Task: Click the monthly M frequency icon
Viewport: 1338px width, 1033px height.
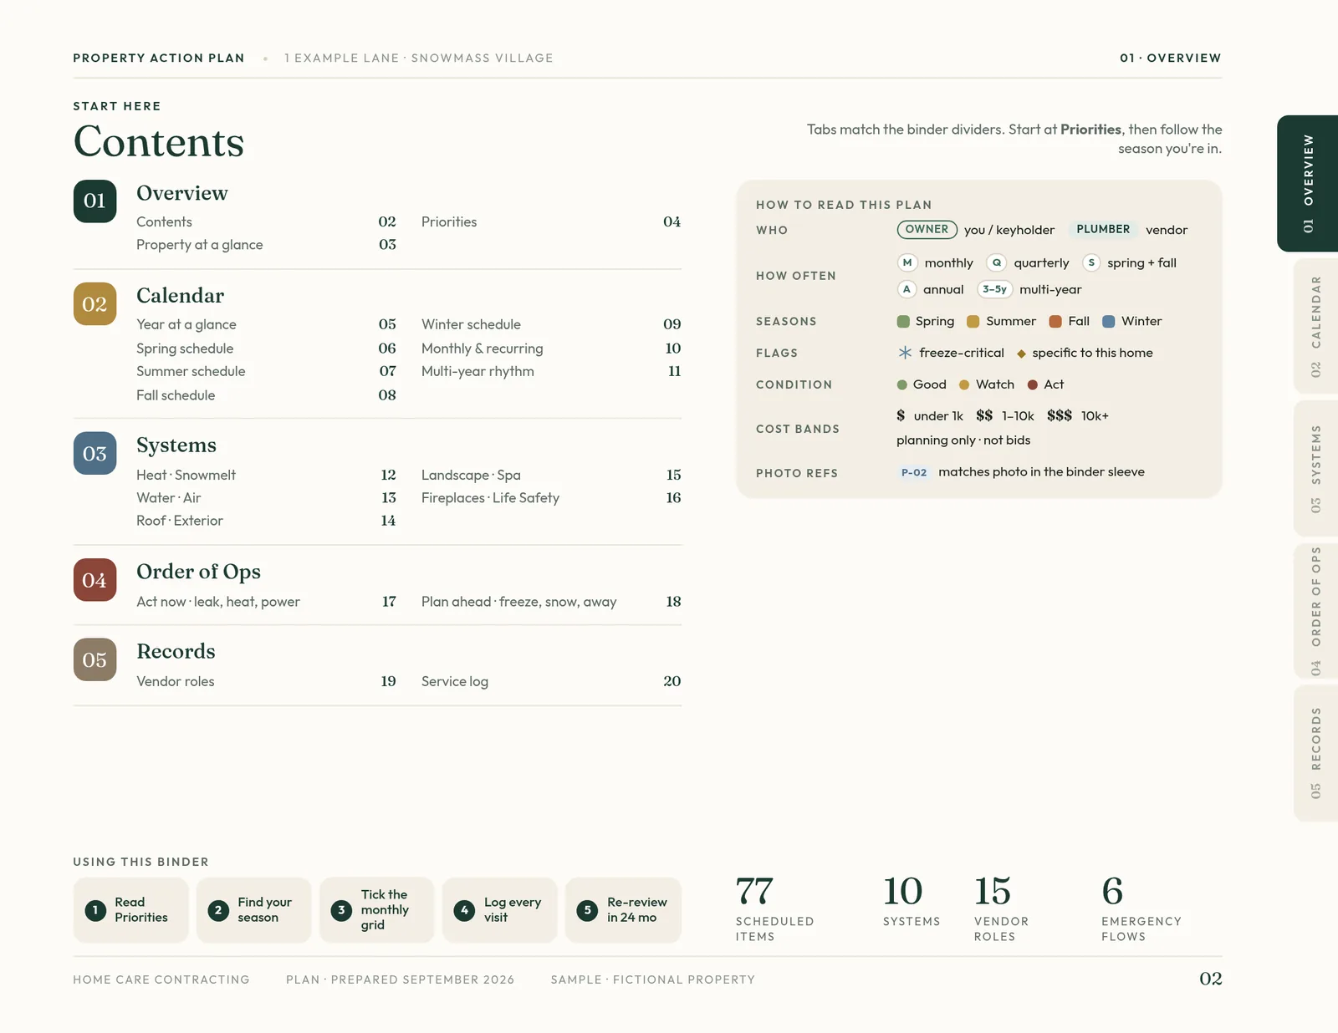Action: pos(906,262)
